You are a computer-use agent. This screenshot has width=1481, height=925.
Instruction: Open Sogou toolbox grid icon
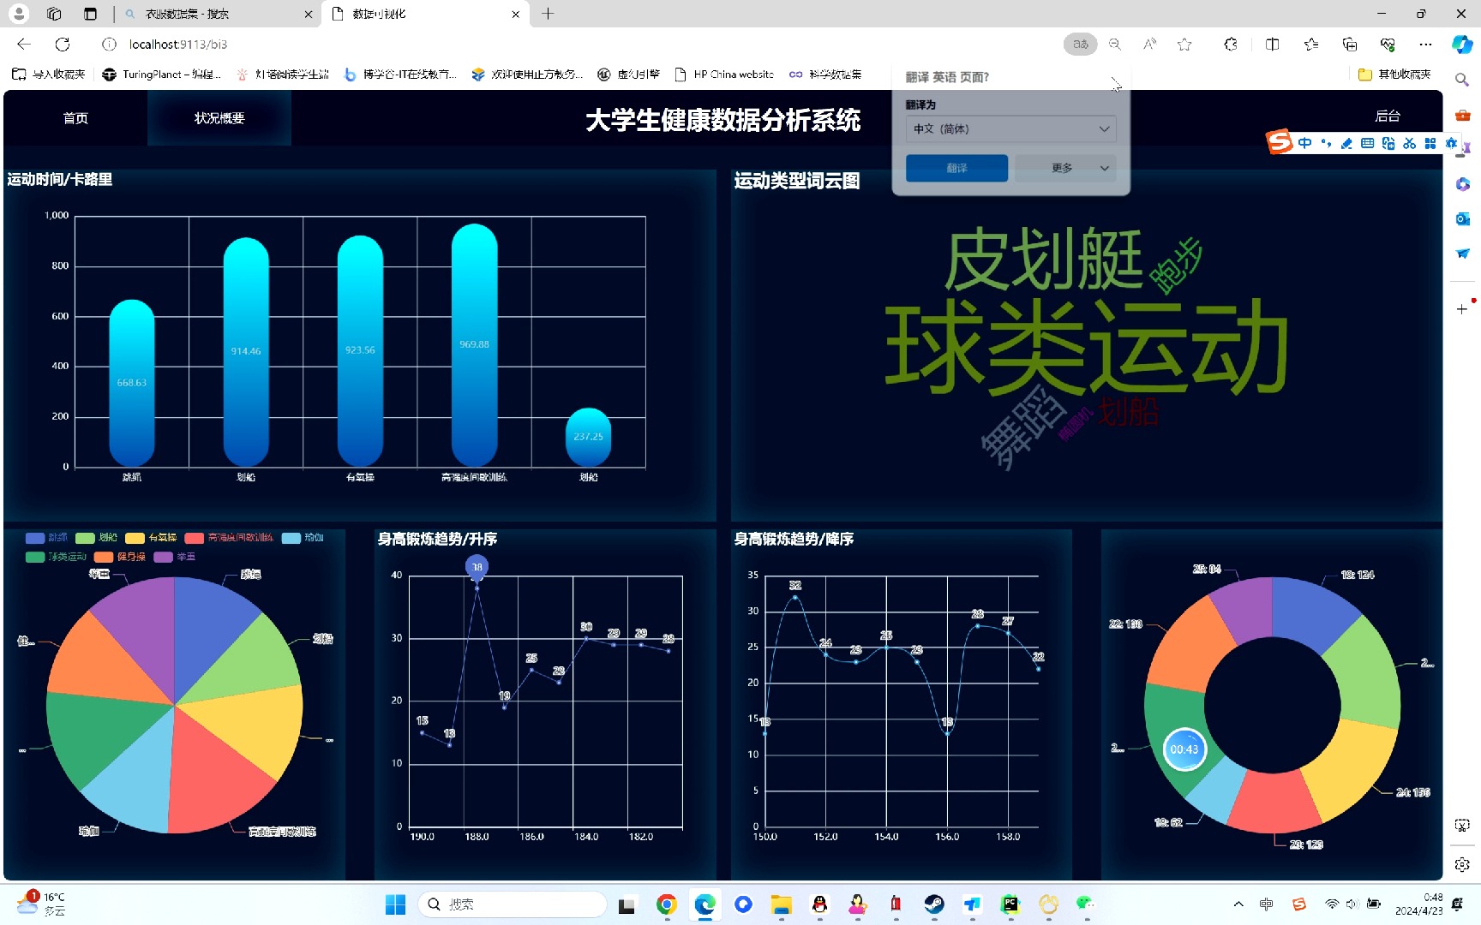1430,143
